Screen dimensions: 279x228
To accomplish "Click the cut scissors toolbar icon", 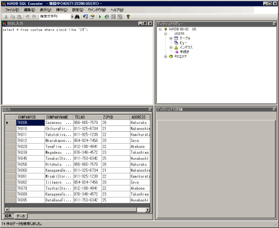I will click(6, 17).
